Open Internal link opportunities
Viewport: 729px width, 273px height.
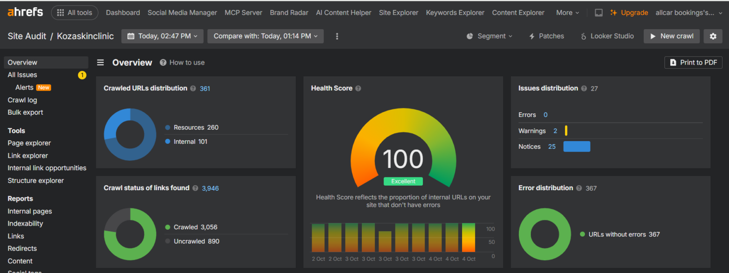point(47,168)
